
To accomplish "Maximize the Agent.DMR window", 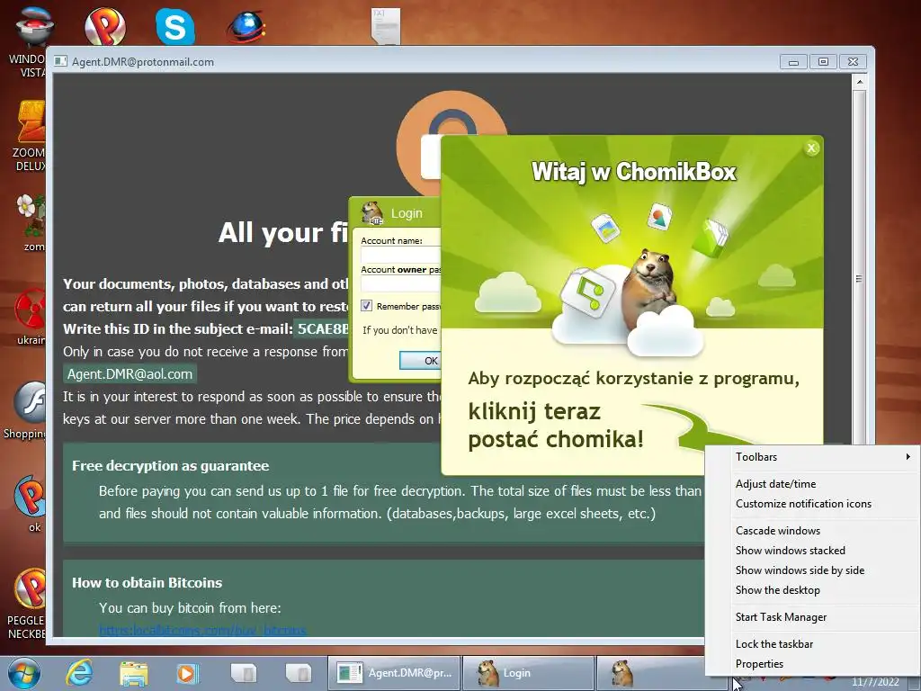I will pyautogui.click(x=823, y=62).
